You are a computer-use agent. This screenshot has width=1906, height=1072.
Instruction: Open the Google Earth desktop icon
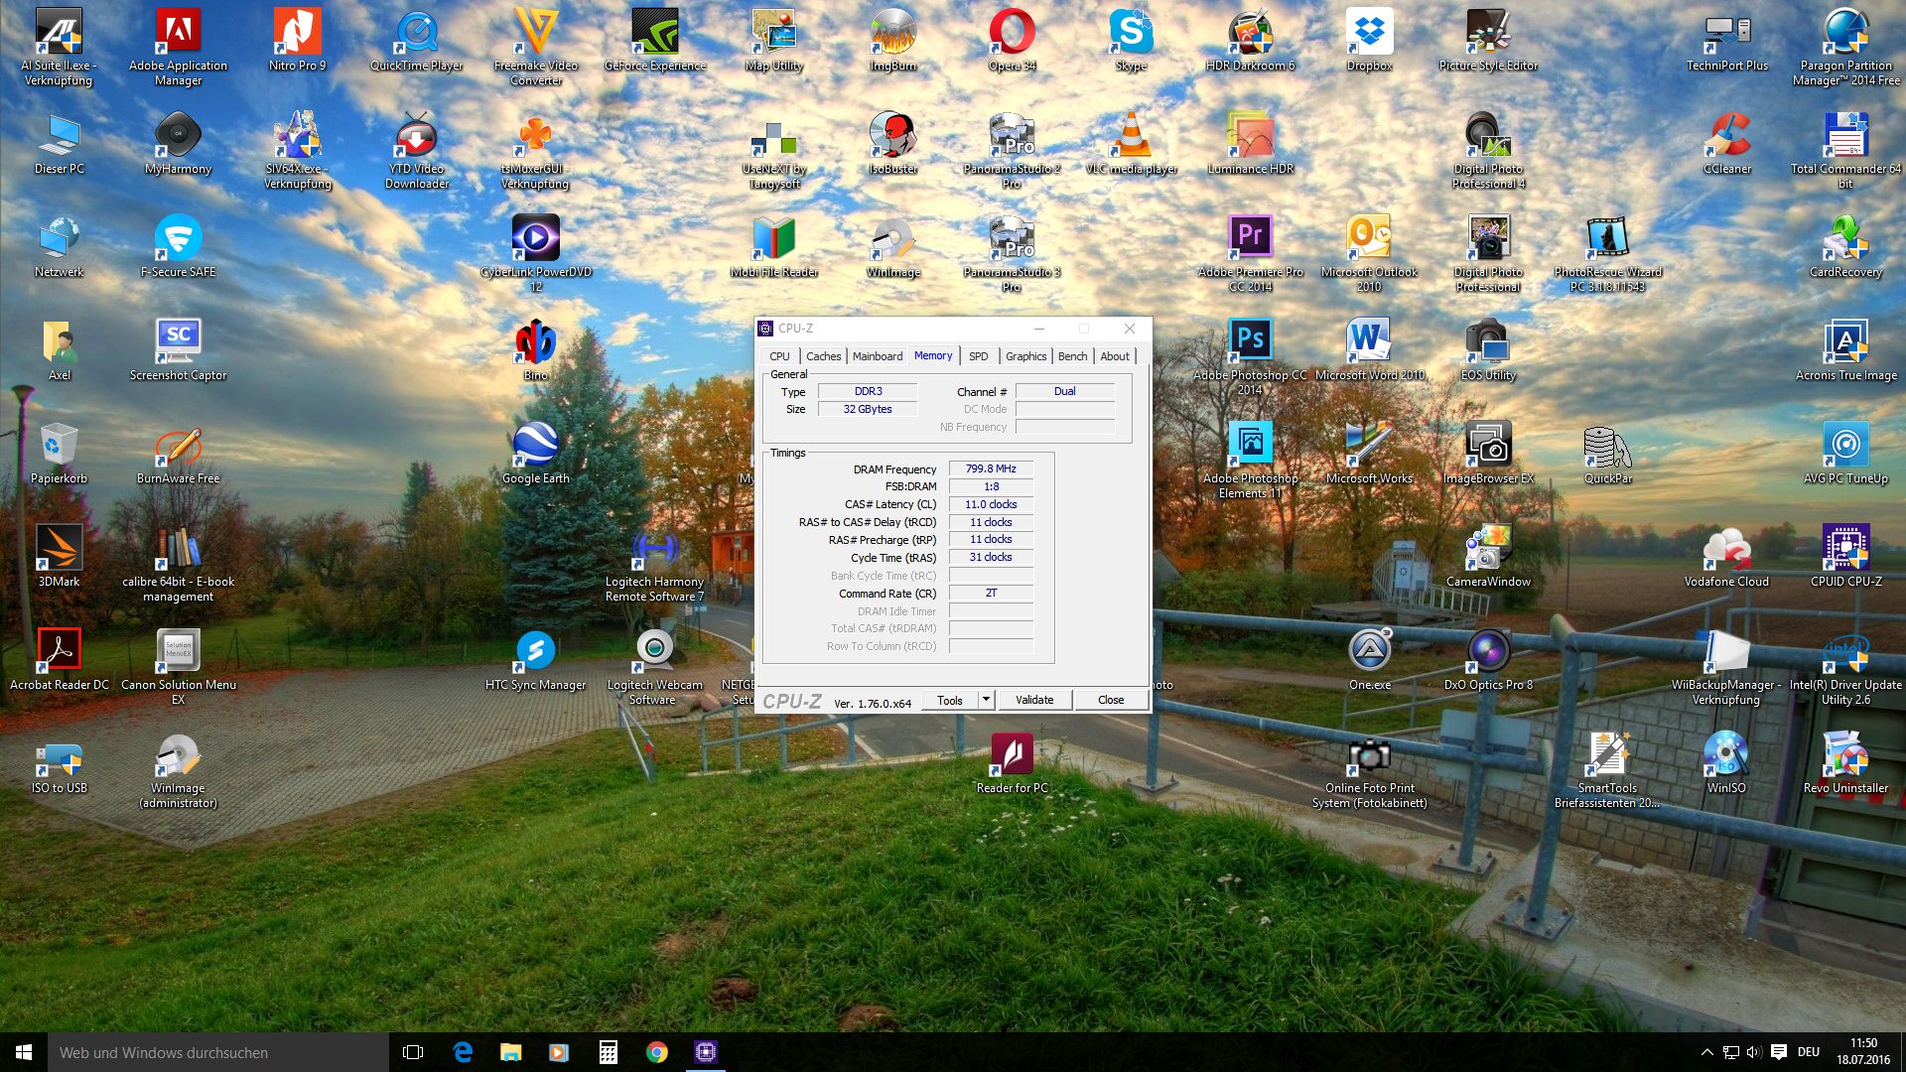pyautogui.click(x=536, y=446)
